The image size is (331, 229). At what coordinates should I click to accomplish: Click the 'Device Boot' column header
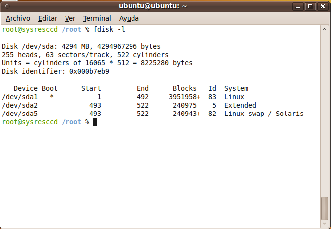click(36, 88)
